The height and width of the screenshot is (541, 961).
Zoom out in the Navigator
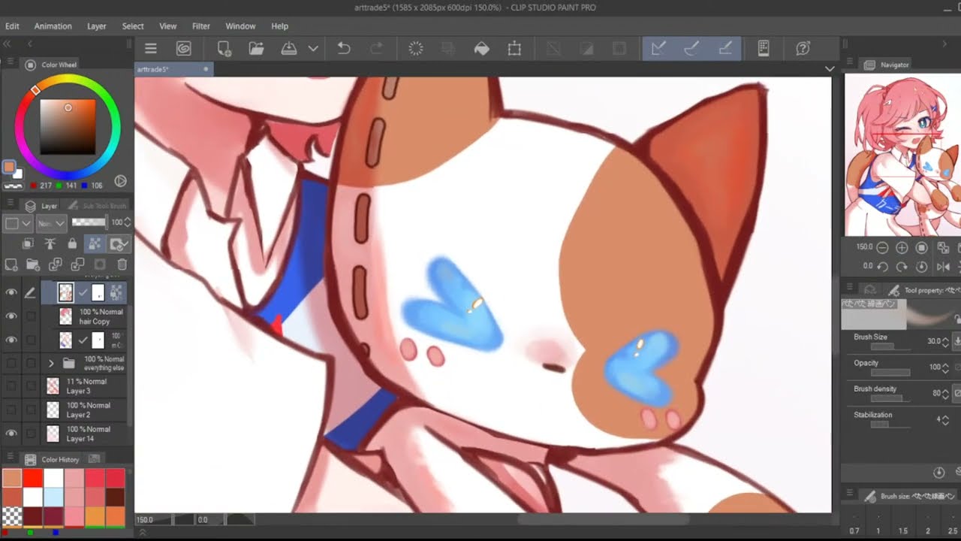point(883,247)
